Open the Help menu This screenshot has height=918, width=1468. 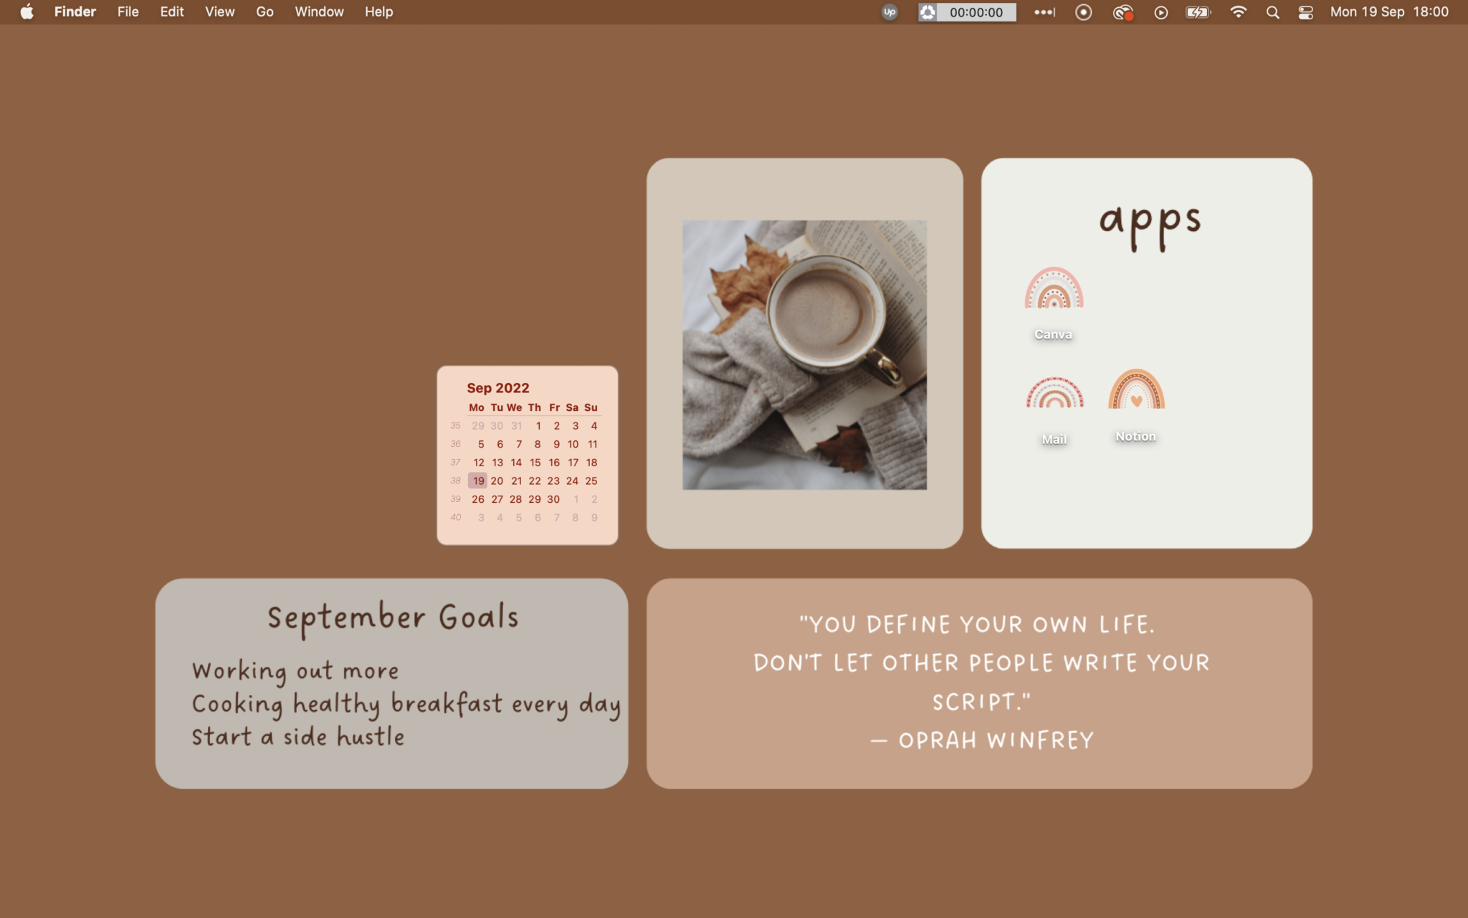click(378, 11)
